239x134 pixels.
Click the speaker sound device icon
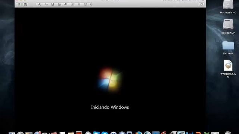(x=66, y=4)
